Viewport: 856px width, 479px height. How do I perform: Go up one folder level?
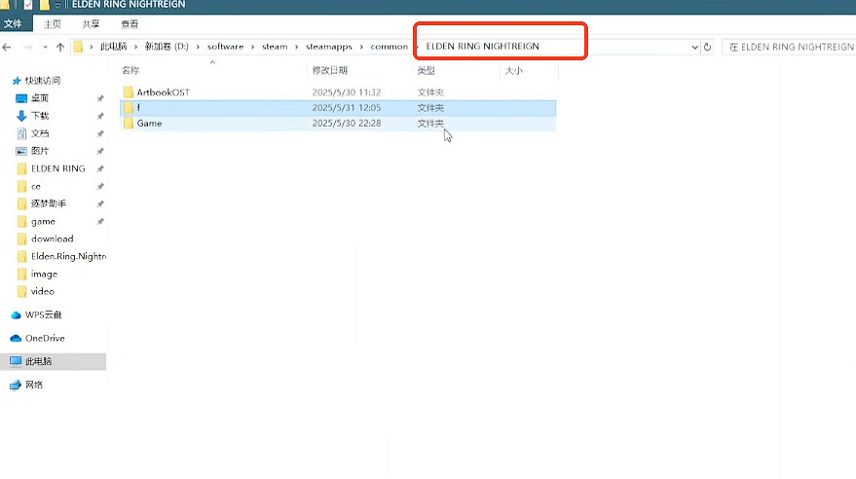60,47
